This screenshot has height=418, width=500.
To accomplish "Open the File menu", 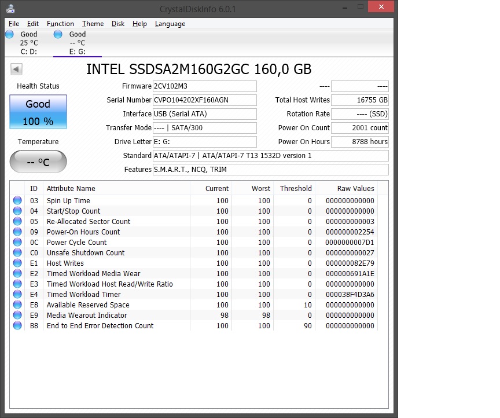I will tap(14, 24).
